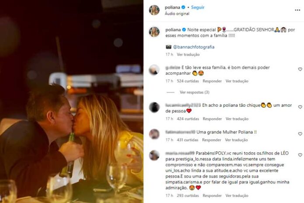This screenshot has height=203, width=304.
Task: Open the @bannachfotografia mention link
Action: pos(193,47)
